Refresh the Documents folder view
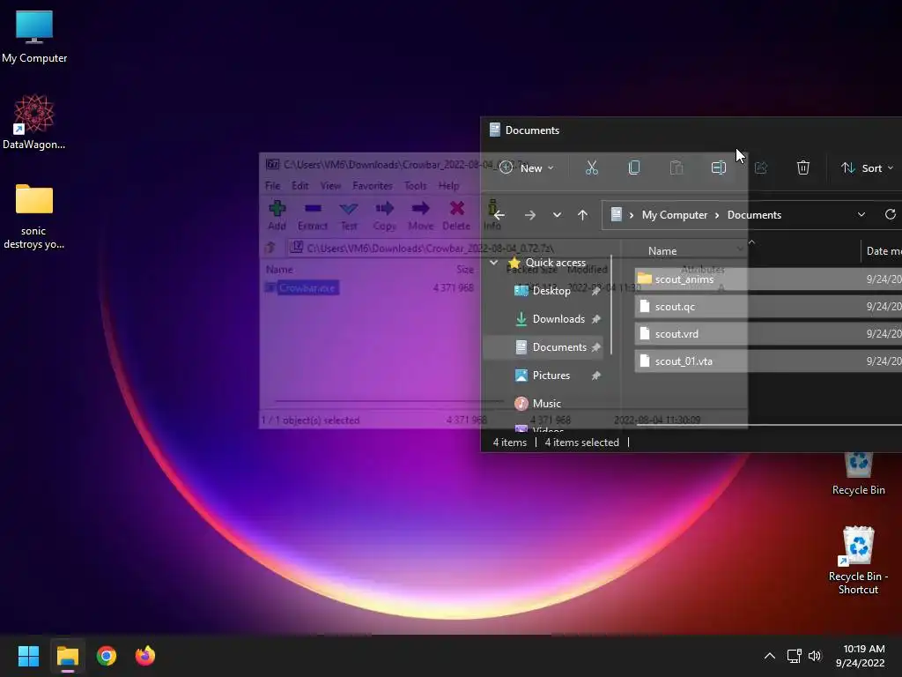Viewport: 902px width, 677px height. point(890,215)
